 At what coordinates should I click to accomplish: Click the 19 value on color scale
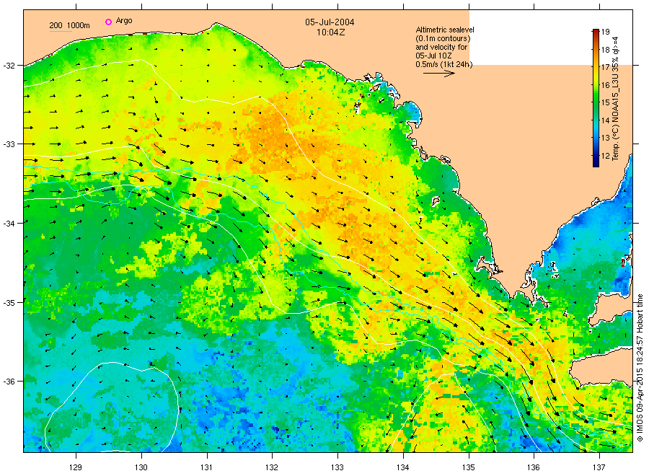tap(606, 32)
